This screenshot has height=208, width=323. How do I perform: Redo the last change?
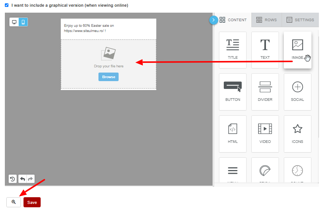(31, 179)
